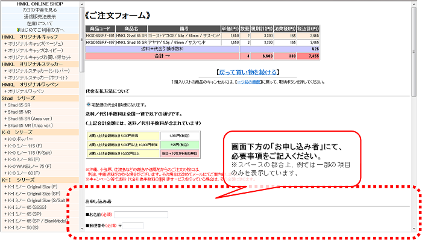The width and height of the screenshot is (422, 240).
Task: Click the main page vertical scrollbar thumb
Action: click(414, 52)
